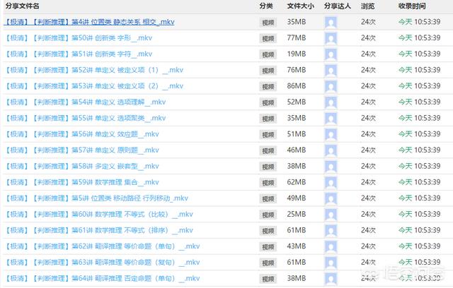
Task: Click the 视频 category badge in 第57讲 row
Action: [x=268, y=150]
